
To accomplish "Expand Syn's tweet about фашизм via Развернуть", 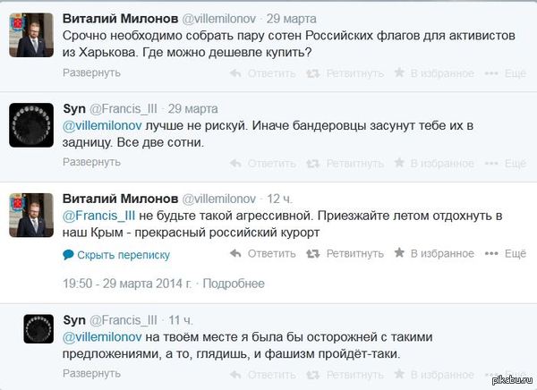I will tap(91, 374).
